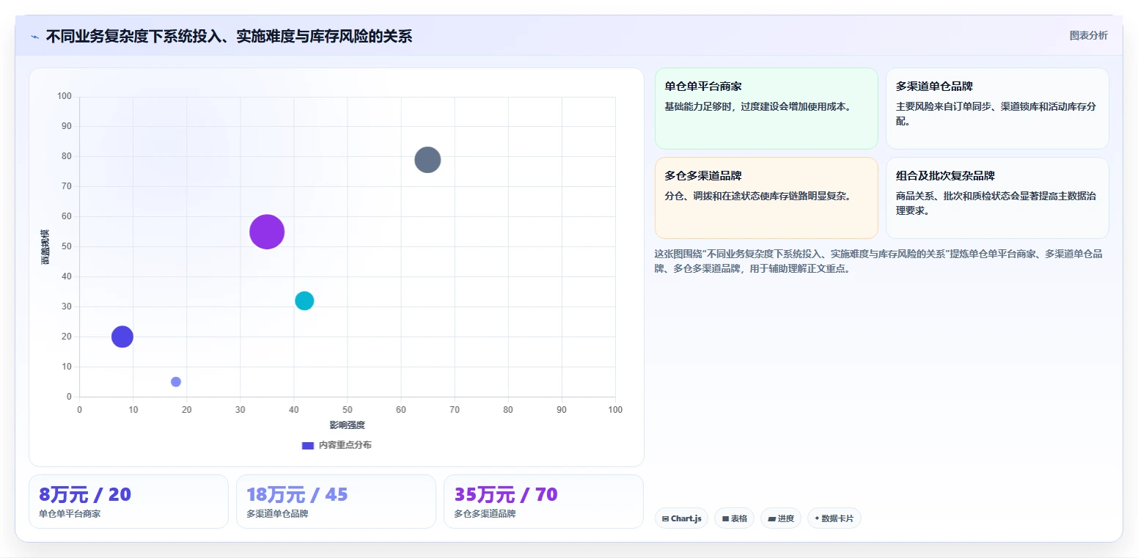This screenshot has width=1138, height=558.
Task: Click the summary paragraph starting 这张图围绕
Action: point(878,261)
